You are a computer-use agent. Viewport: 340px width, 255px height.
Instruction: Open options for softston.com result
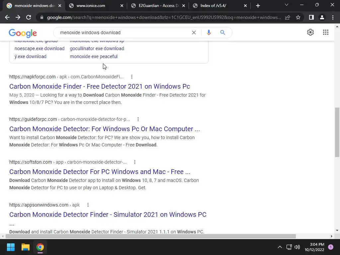tap(135, 162)
